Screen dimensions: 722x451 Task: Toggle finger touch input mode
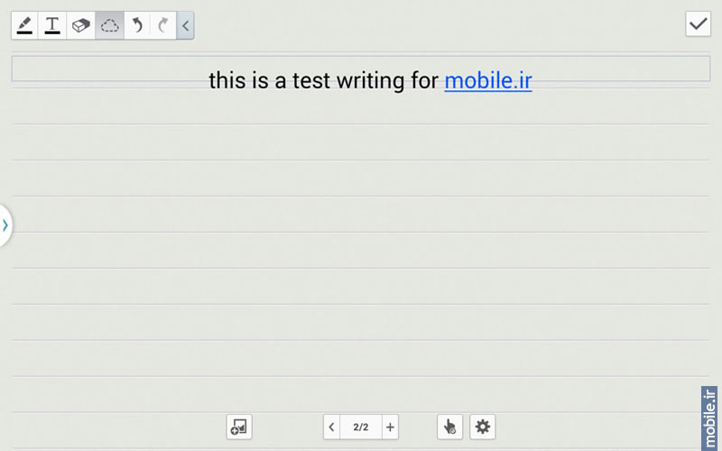coord(449,427)
